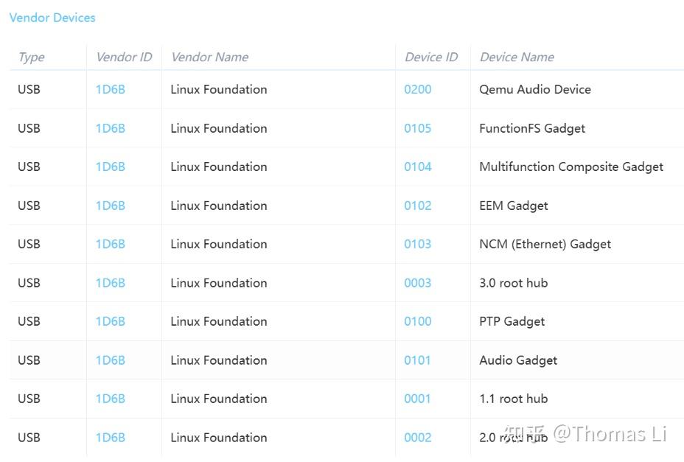Click the 0101 Audio Gadget ID link
Image resolution: width=684 pixels, height=462 pixels.
tap(417, 360)
